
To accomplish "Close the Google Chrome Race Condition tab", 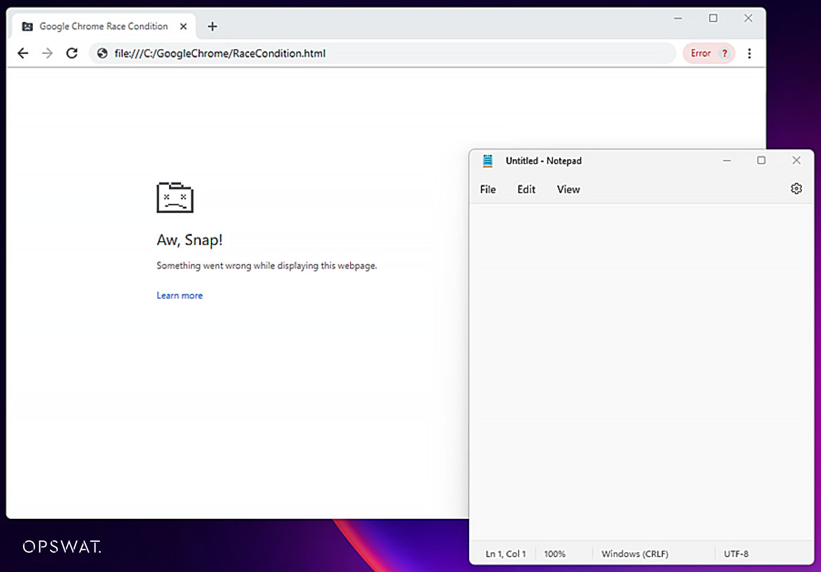I will click(183, 26).
